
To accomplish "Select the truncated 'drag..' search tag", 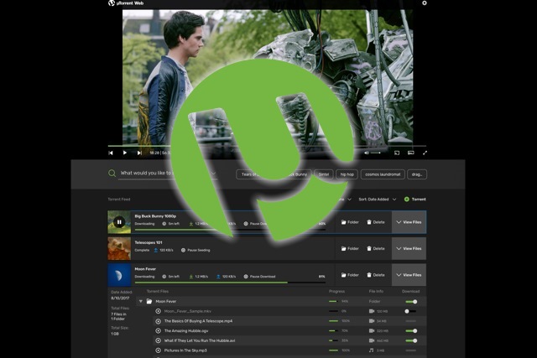I will (417, 174).
